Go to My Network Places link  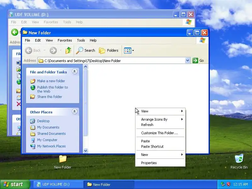coord(51,146)
